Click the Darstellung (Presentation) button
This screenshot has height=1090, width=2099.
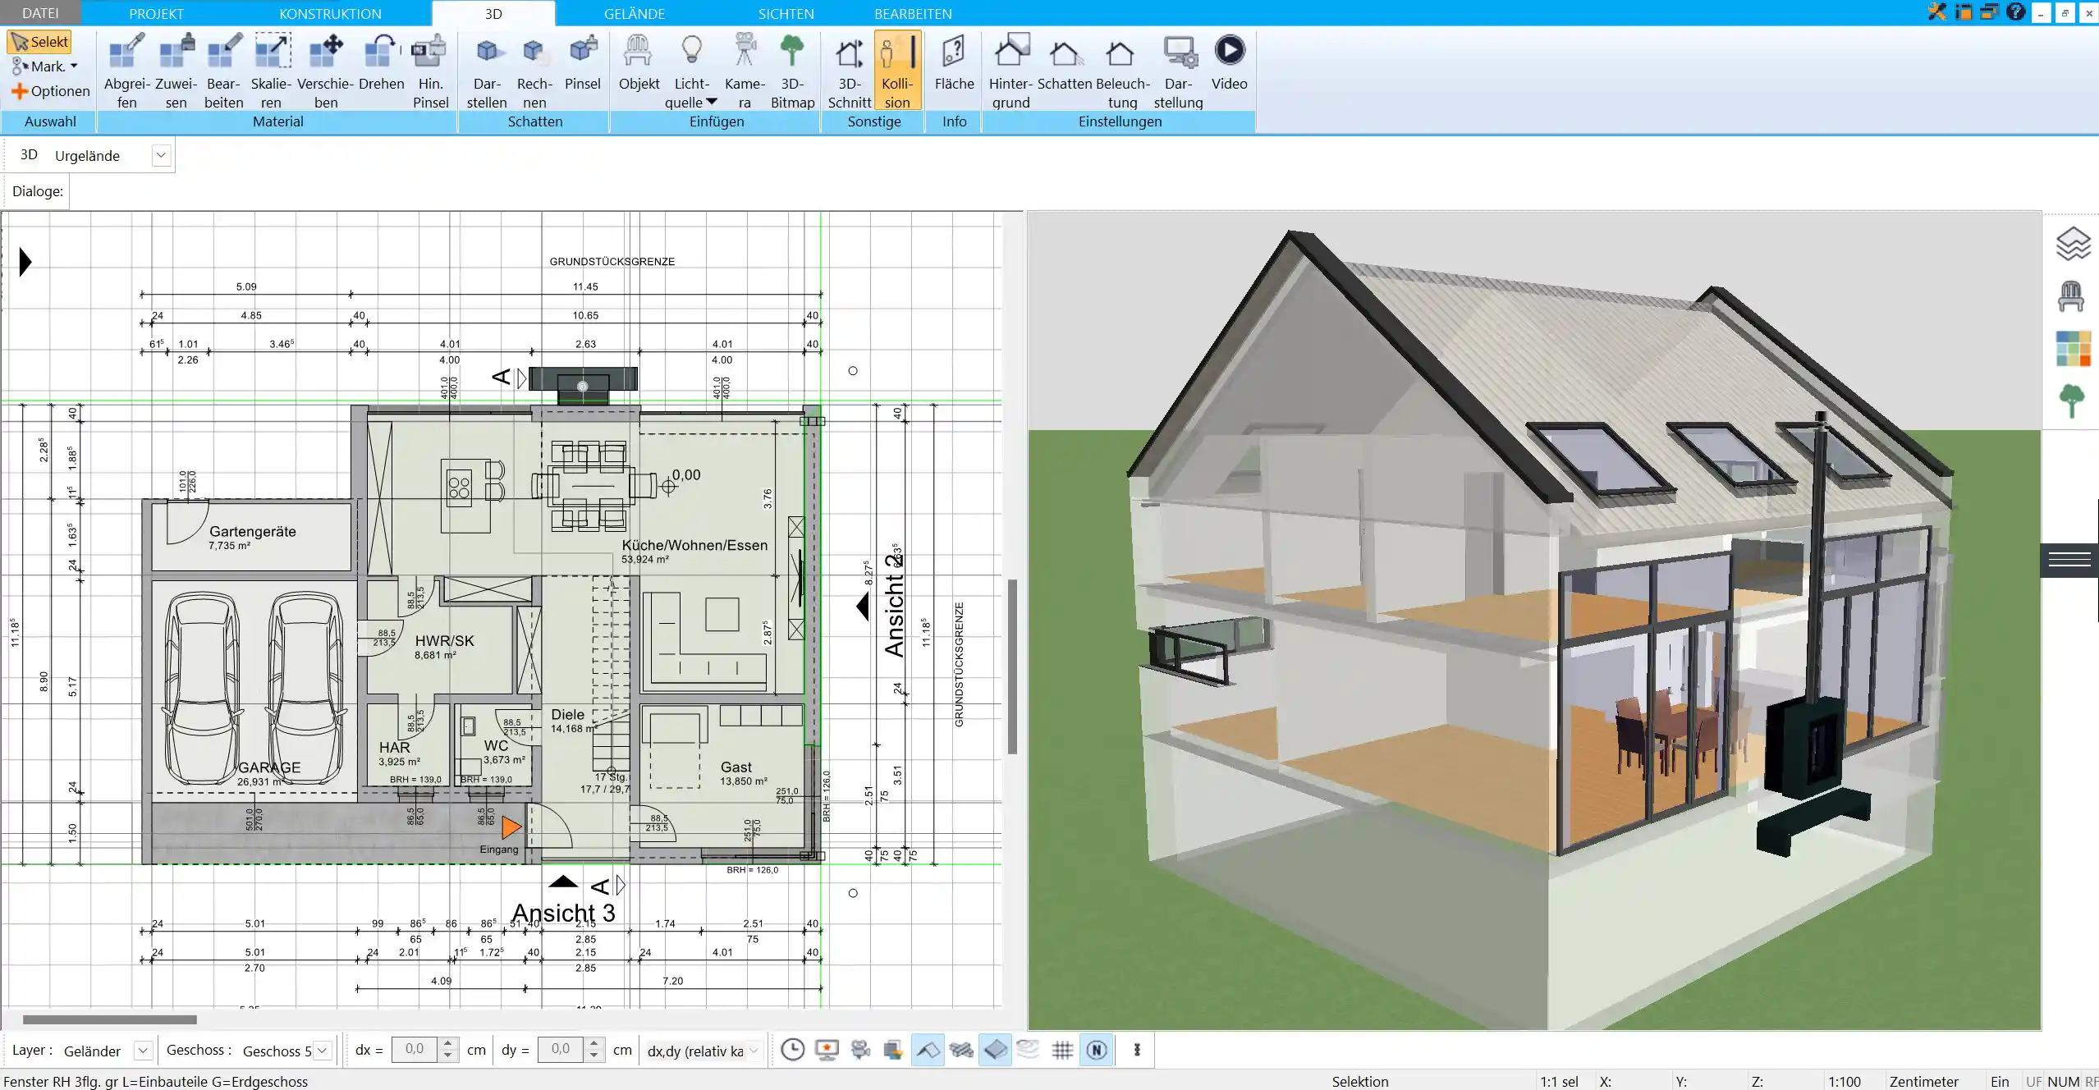[x=1180, y=70]
